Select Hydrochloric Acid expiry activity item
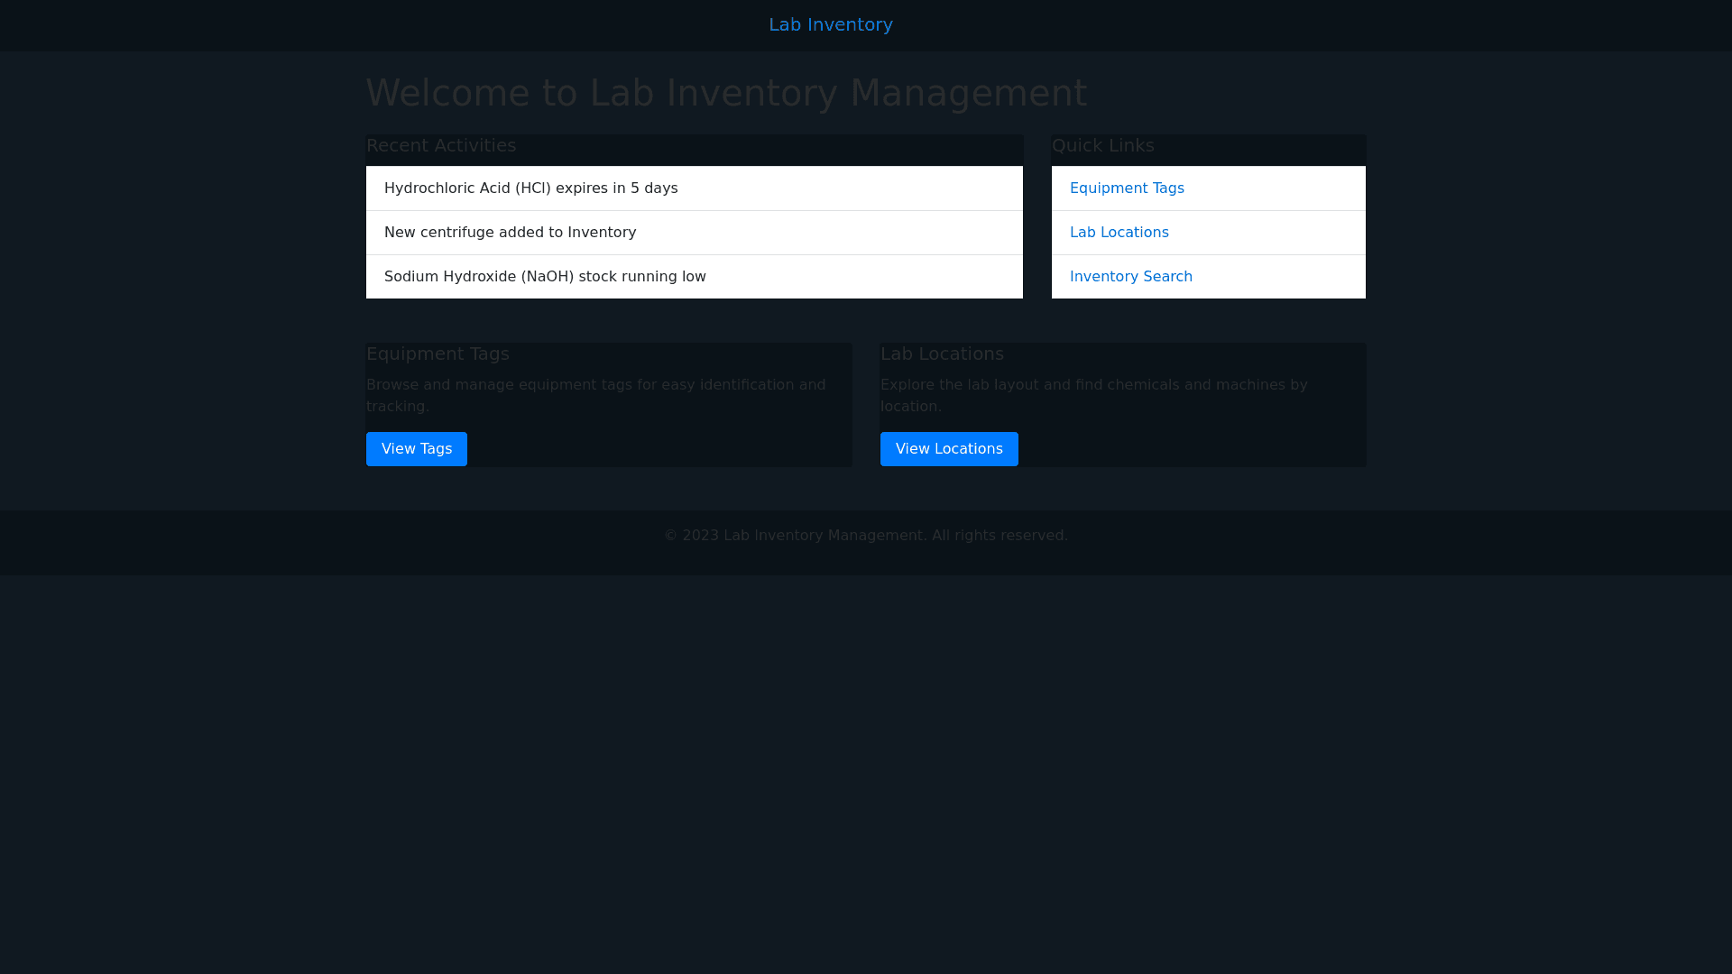Image resolution: width=1732 pixels, height=974 pixels. coord(530,188)
